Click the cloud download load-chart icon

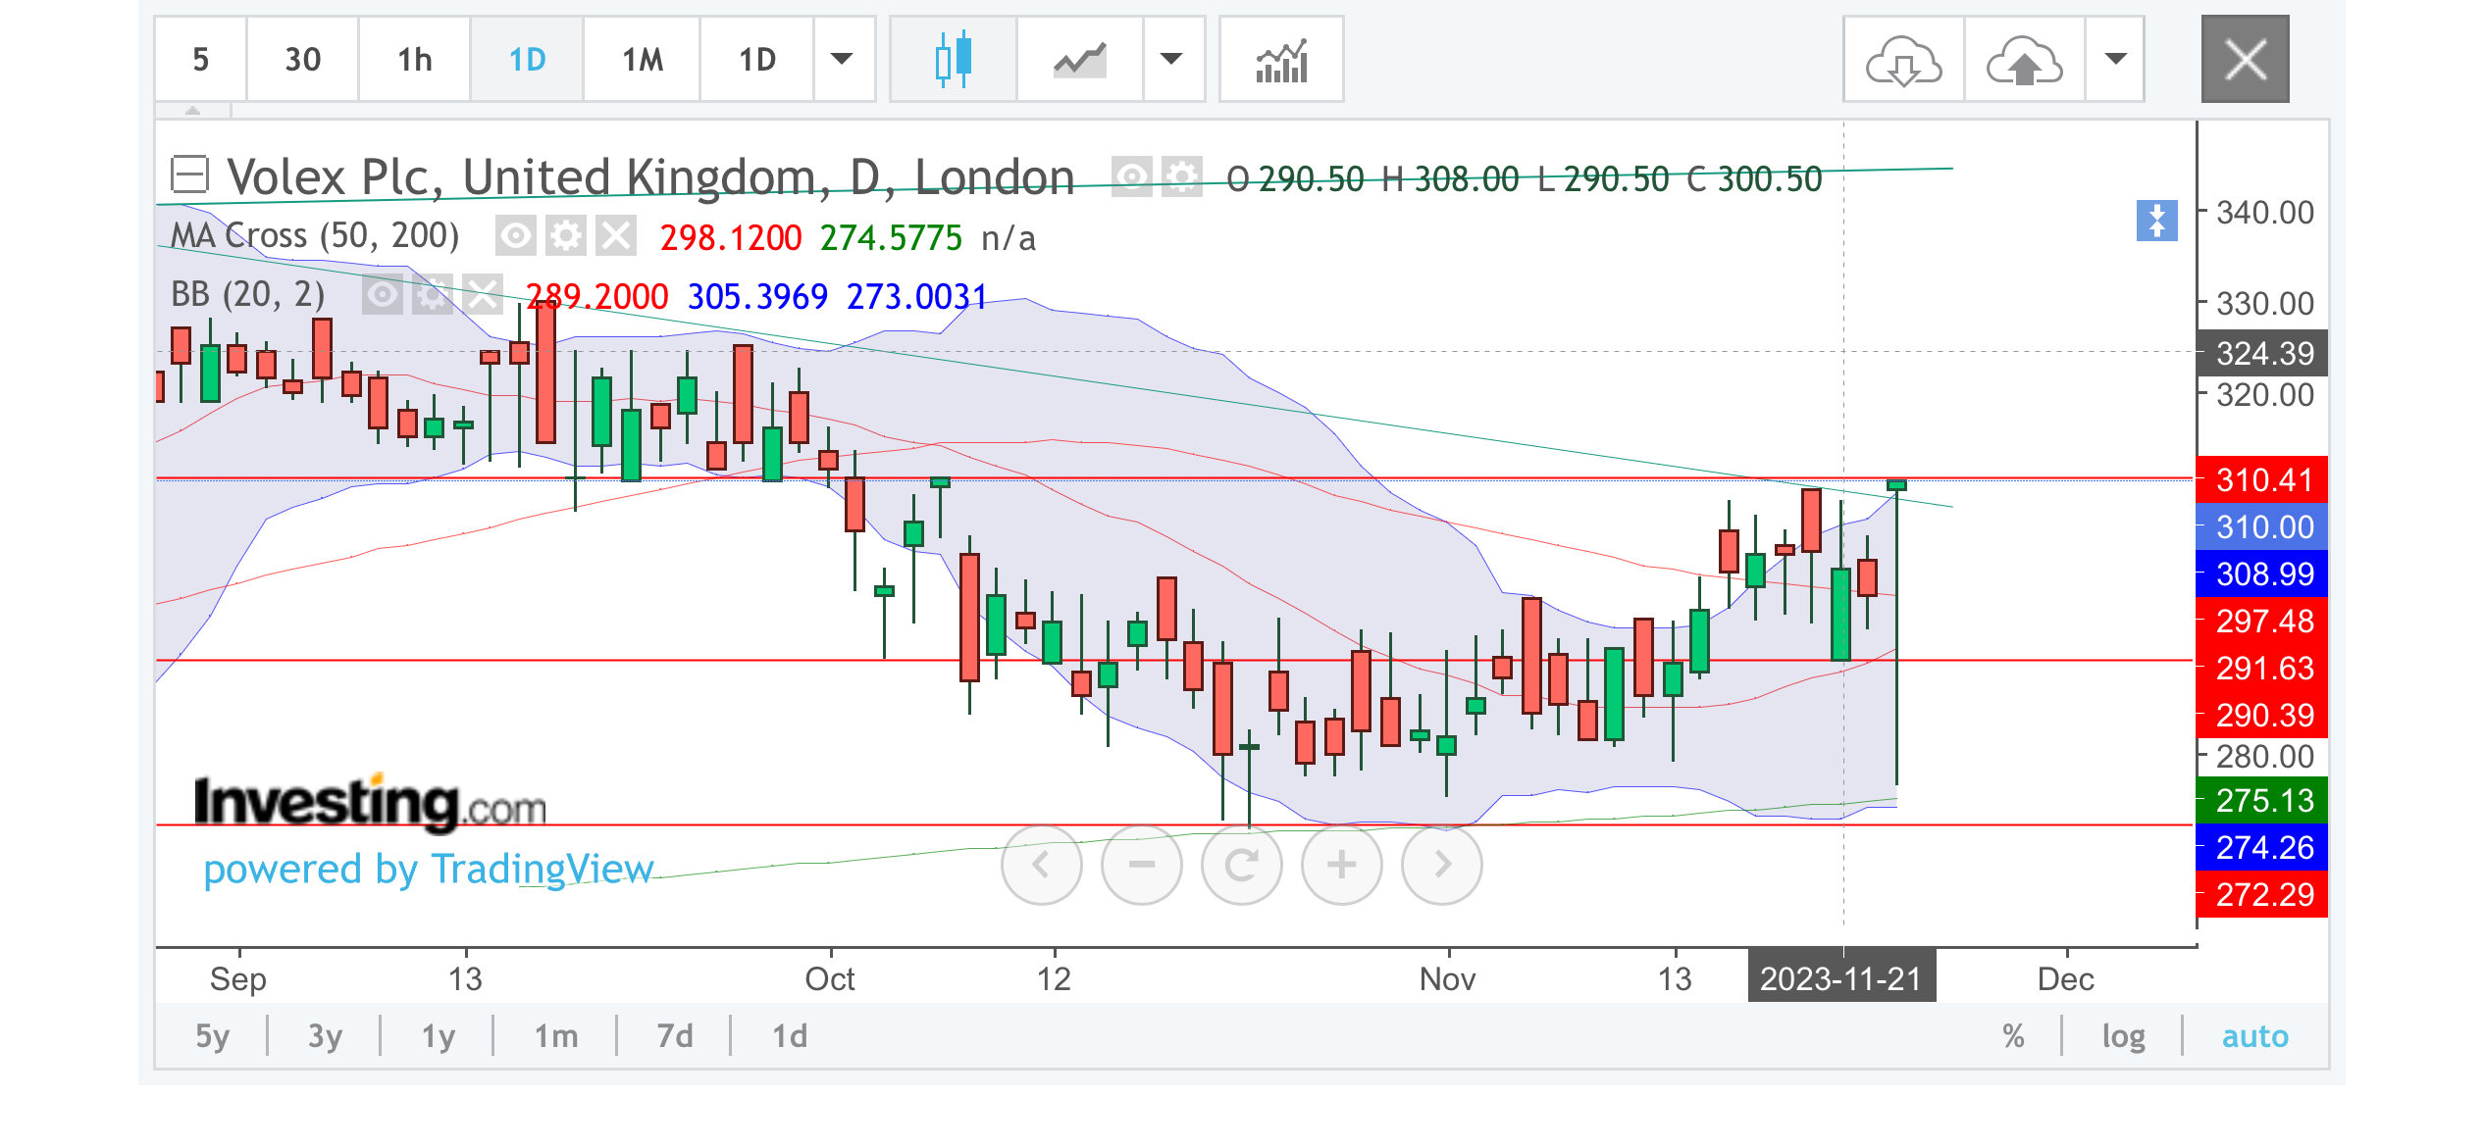[x=1903, y=60]
